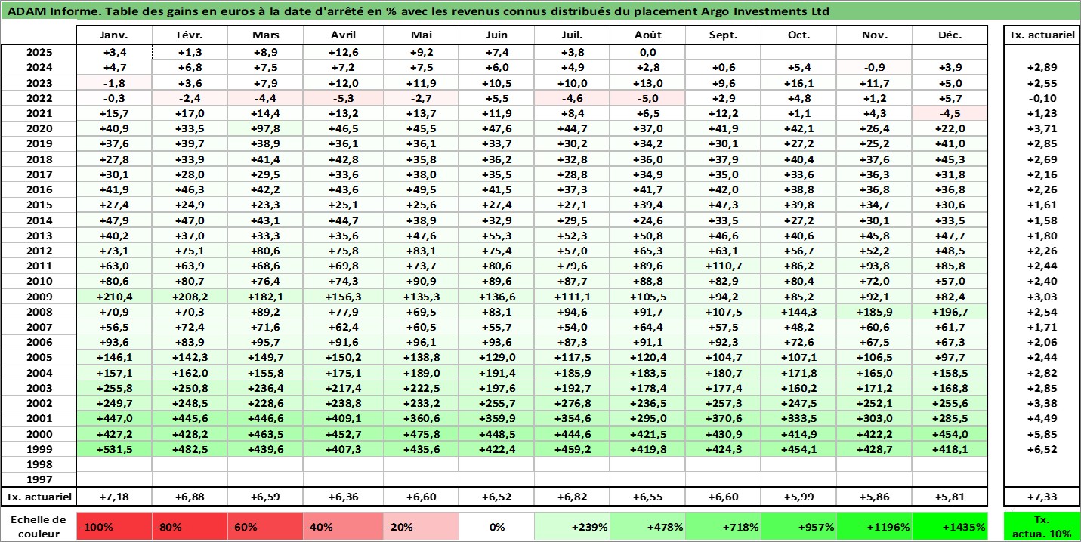Image resolution: width=1081 pixels, height=542 pixels.
Task: Click the +718% green swatch
Action: tap(723, 527)
